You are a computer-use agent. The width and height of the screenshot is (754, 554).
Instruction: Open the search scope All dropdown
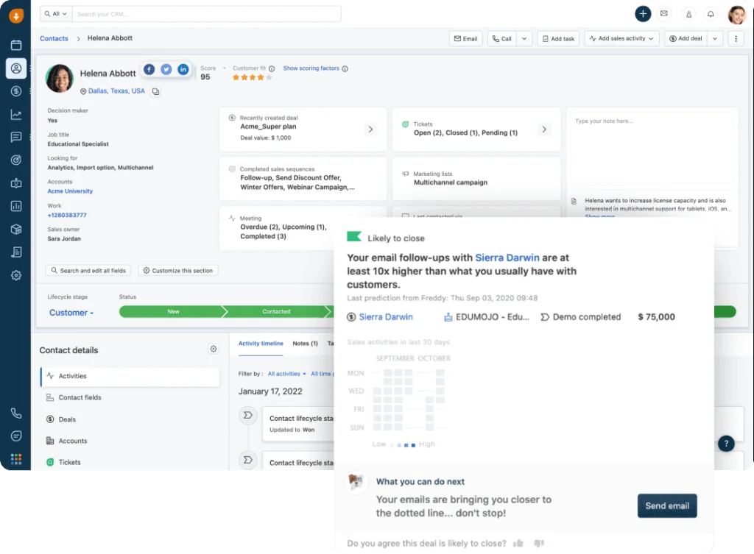tap(56, 14)
